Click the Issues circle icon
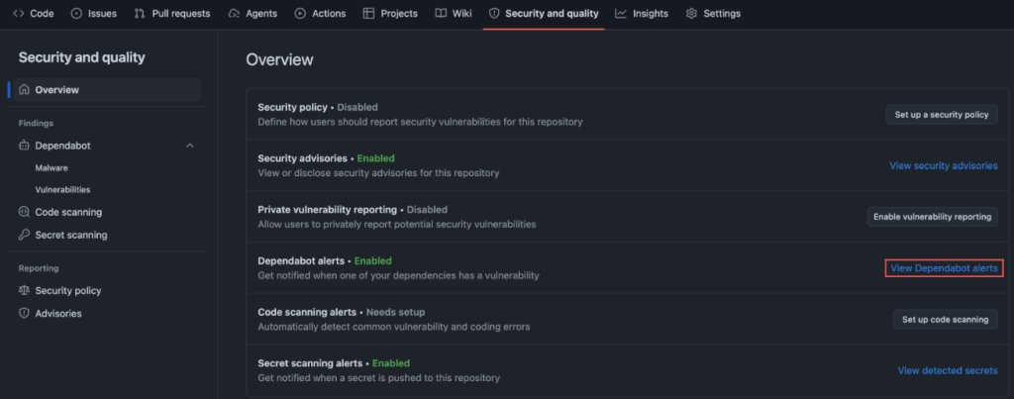The height and width of the screenshot is (399, 1014). 76,13
